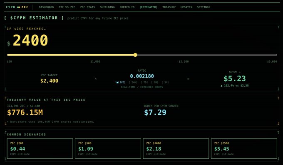The width and height of the screenshot is (283, 165).
Task: Click the $5.23 CYPH estimate
Action: coord(235,78)
